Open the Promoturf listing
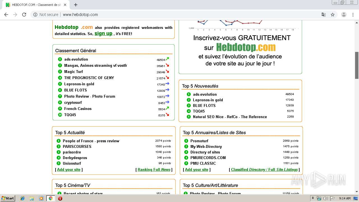Image resolution: width=359 pixels, height=202 pixels. 199,141
